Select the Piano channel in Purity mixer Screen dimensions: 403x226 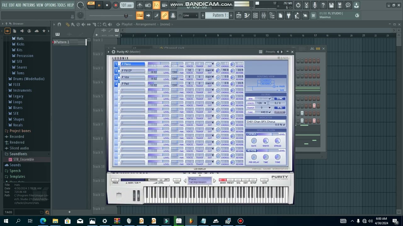tap(133, 64)
